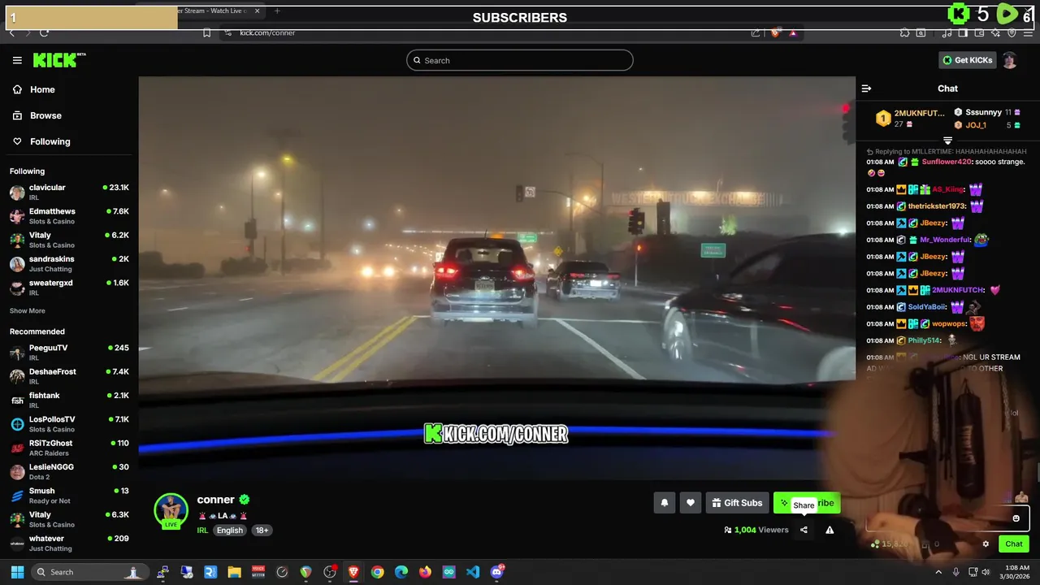
Task: Click the Share stream icon
Action: click(x=804, y=530)
